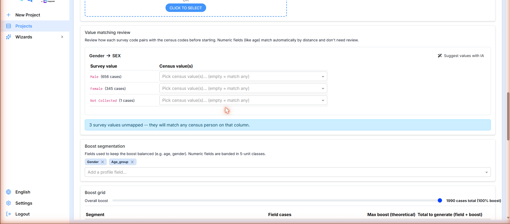Click the Survey value header
Viewport: 510px width, 224px height.
pyautogui.click(x=104, y=66)
